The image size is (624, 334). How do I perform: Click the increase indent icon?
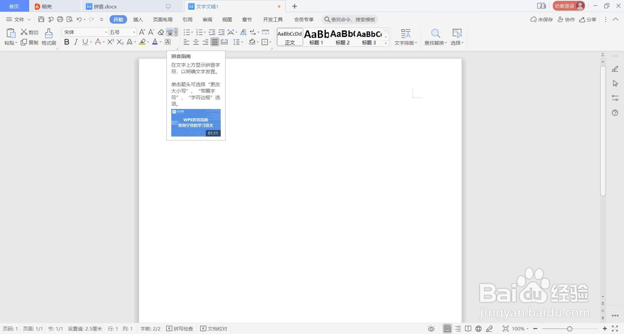tap(222, 32)
